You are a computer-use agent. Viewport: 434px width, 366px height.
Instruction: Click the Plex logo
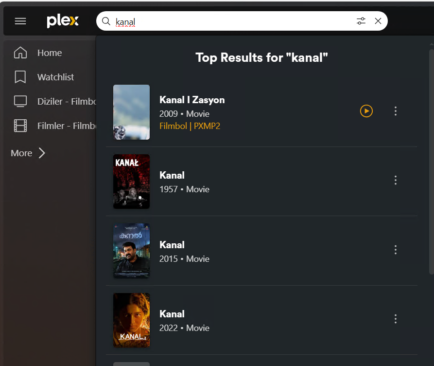coord(63,21)
